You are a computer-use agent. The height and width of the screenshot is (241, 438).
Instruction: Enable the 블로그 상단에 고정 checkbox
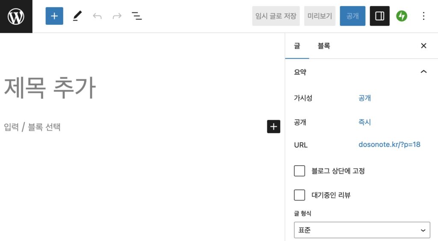(x=299, y=171)
